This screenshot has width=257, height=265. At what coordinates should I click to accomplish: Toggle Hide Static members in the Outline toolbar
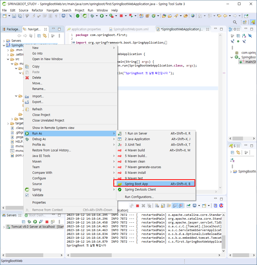[x=232, y=41]
